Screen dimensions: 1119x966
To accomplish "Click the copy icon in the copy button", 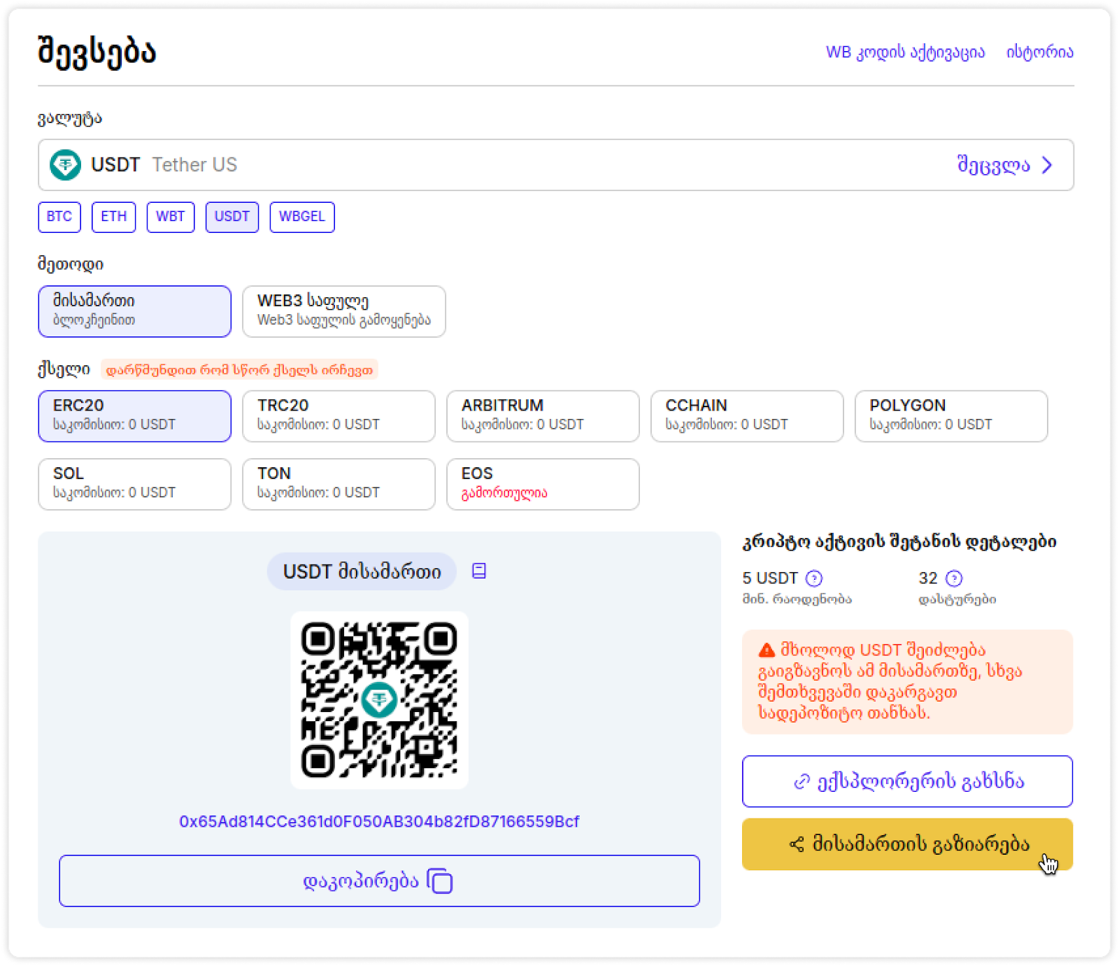I will click(440, 881).
